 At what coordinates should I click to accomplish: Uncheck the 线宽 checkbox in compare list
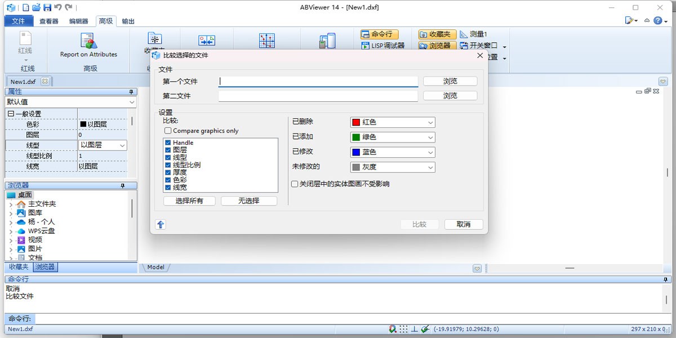(x=168, y=187)
